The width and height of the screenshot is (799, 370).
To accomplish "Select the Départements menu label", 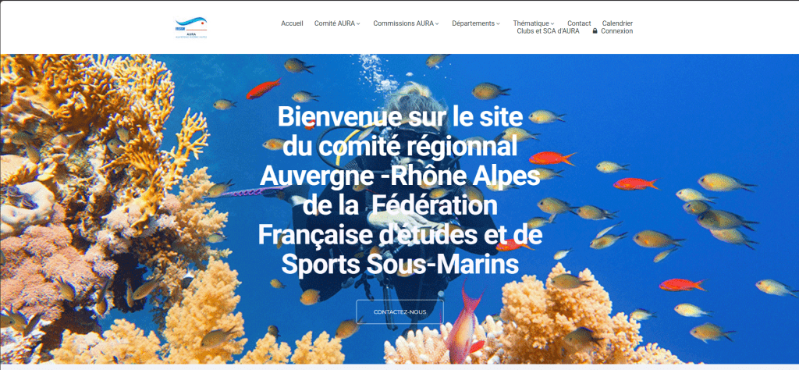I will click(474, 23).
